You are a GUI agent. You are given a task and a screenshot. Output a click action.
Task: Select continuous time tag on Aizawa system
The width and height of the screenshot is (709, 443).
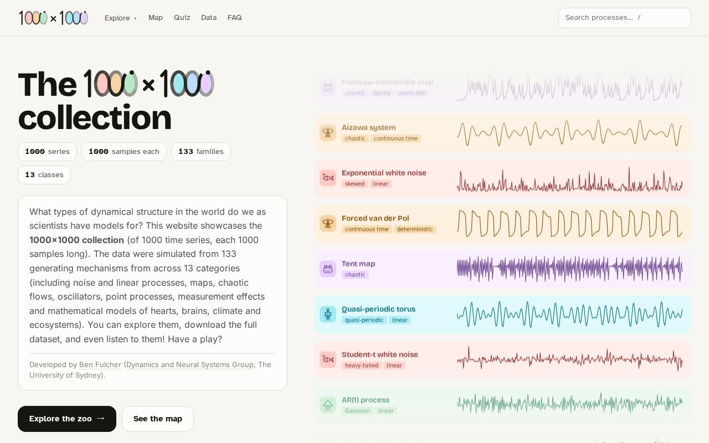[x=395, y=138]
